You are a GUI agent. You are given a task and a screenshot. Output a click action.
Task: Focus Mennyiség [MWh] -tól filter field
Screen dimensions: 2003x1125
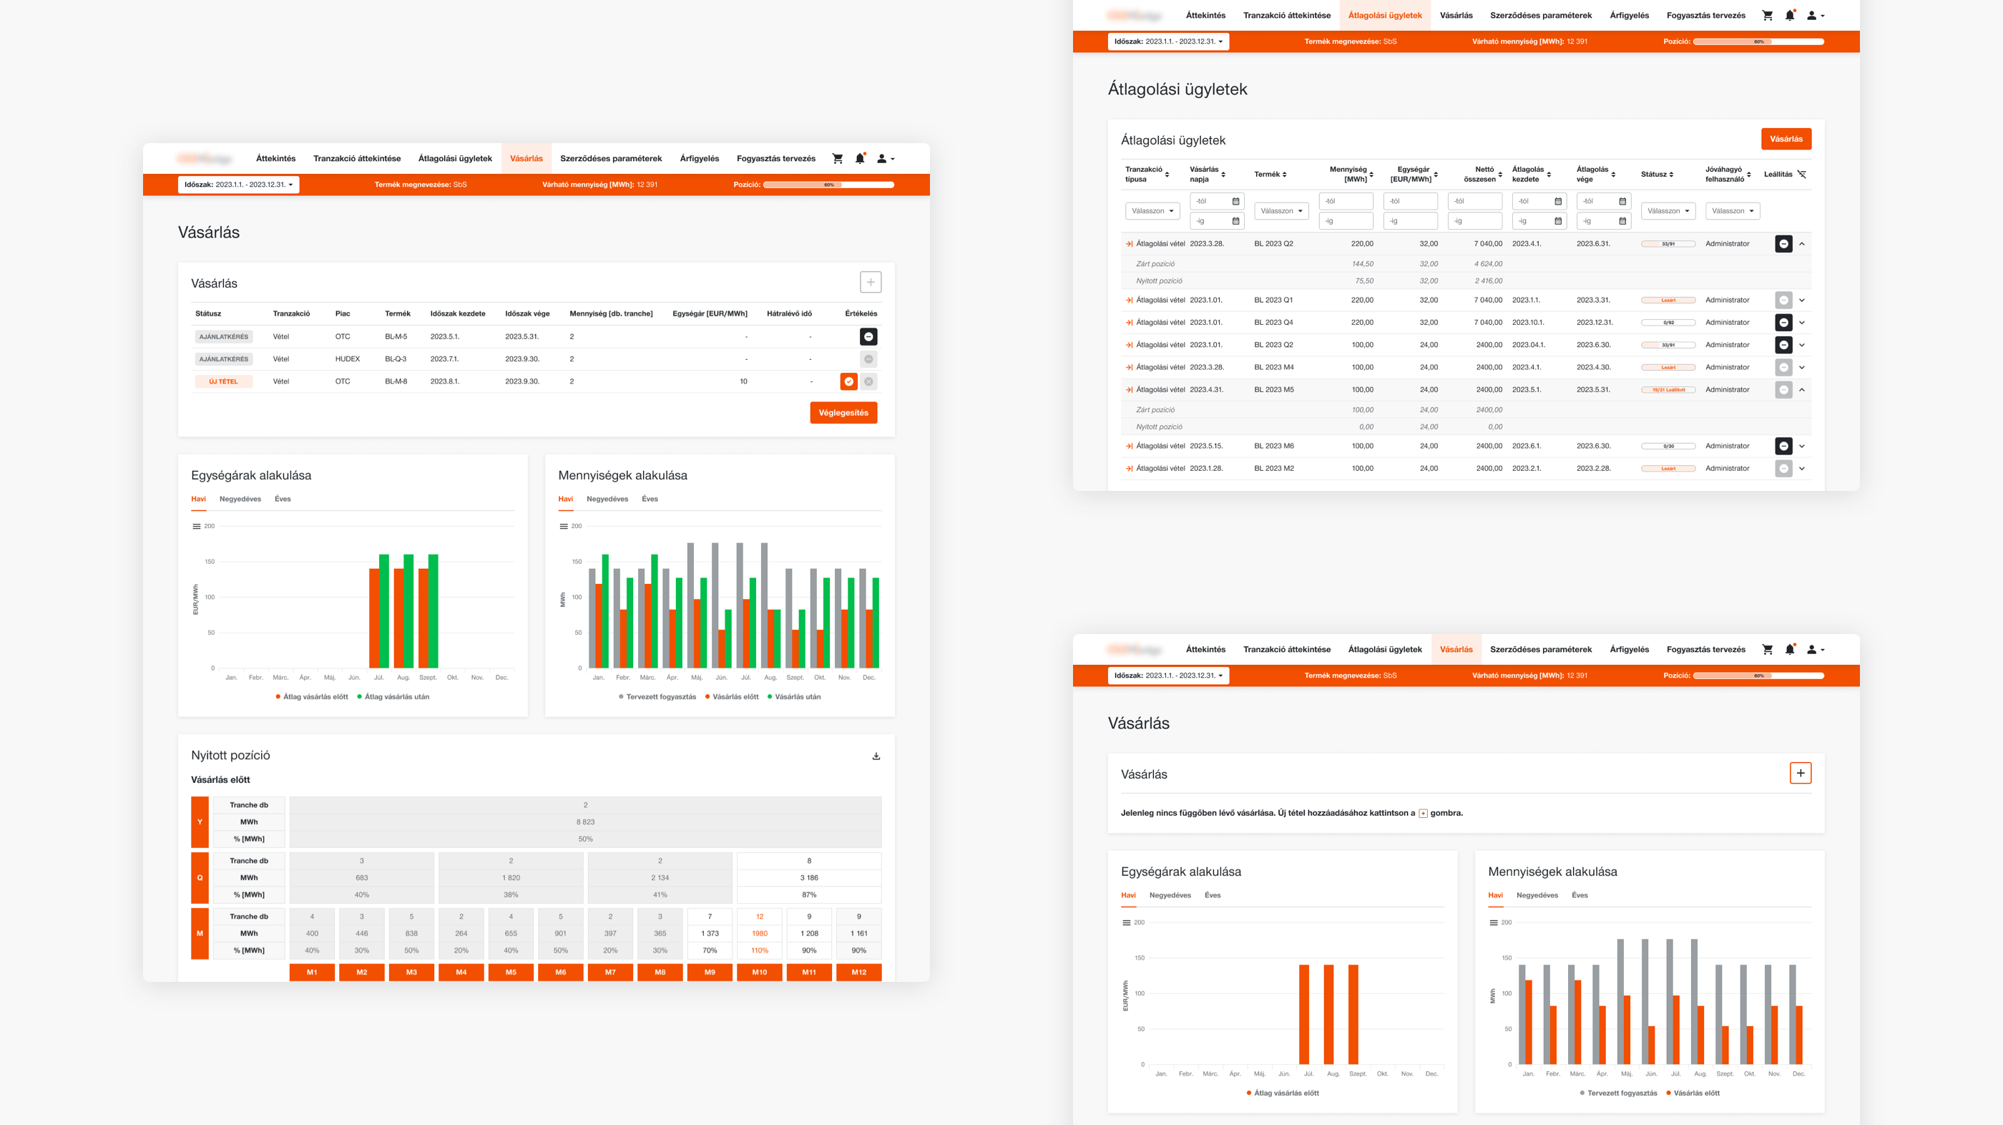[1346, 202]
